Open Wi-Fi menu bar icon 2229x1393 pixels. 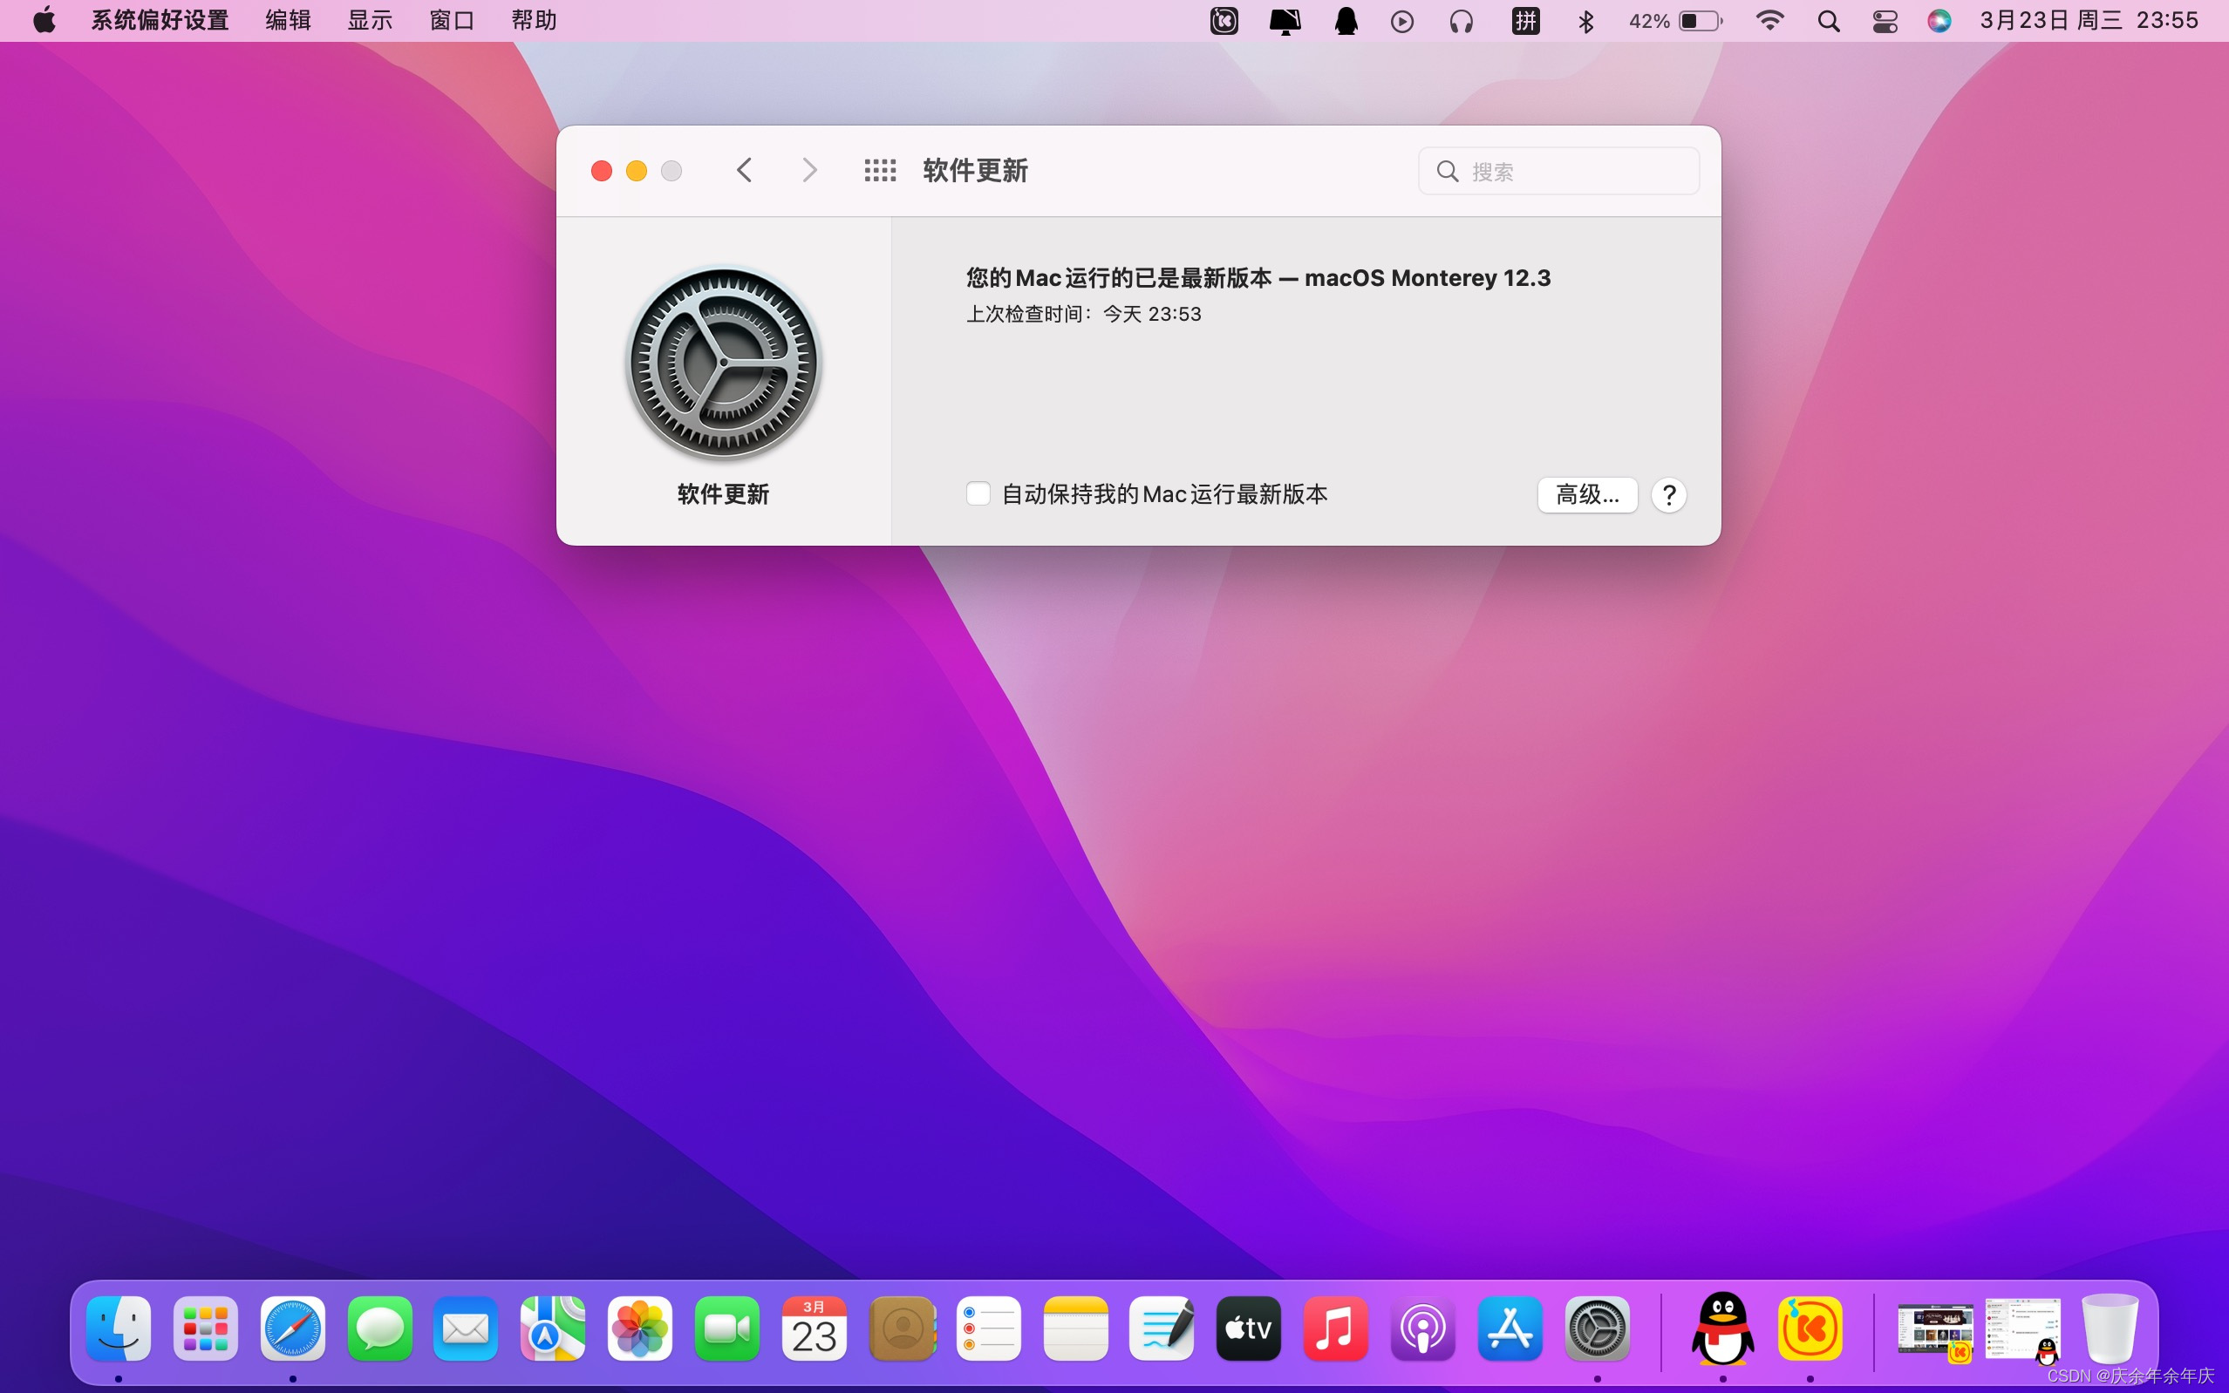coord(1769,21)
